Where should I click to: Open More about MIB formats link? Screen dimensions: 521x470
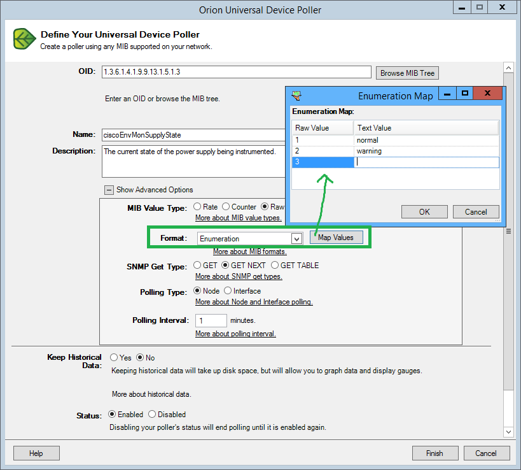pyautogui.click(x=250, y=252)
